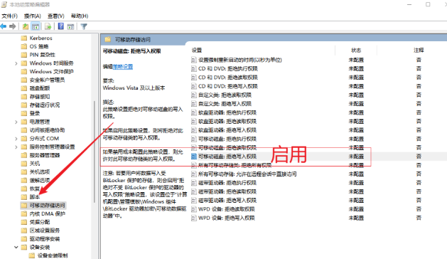447x259 pixels.
Task: Select policy '所有可移动存储: 允许在远程会话中直接访问'
Action: click(247, 174)
